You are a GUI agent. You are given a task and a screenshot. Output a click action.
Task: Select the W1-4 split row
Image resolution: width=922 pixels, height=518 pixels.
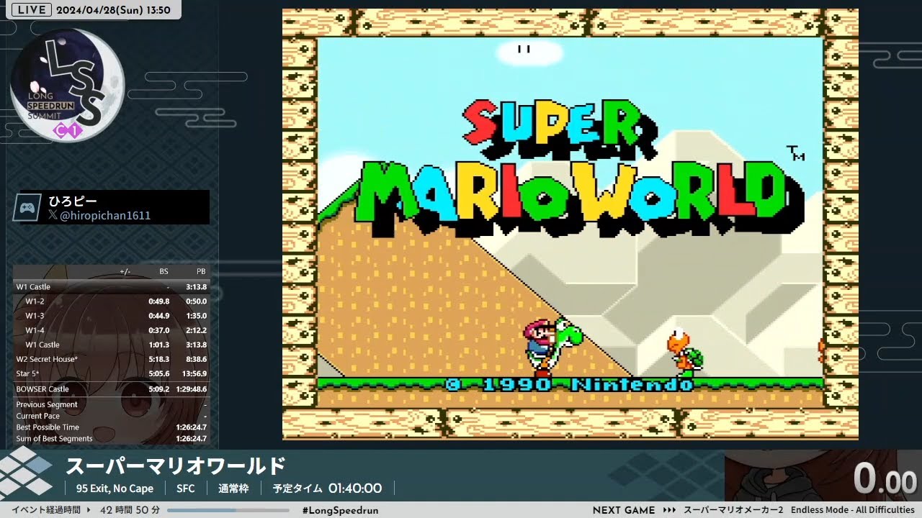pos(112,330)
